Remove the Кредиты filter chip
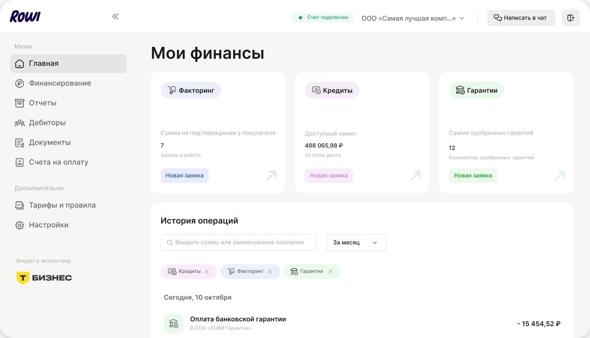 [x=207, y=272]
